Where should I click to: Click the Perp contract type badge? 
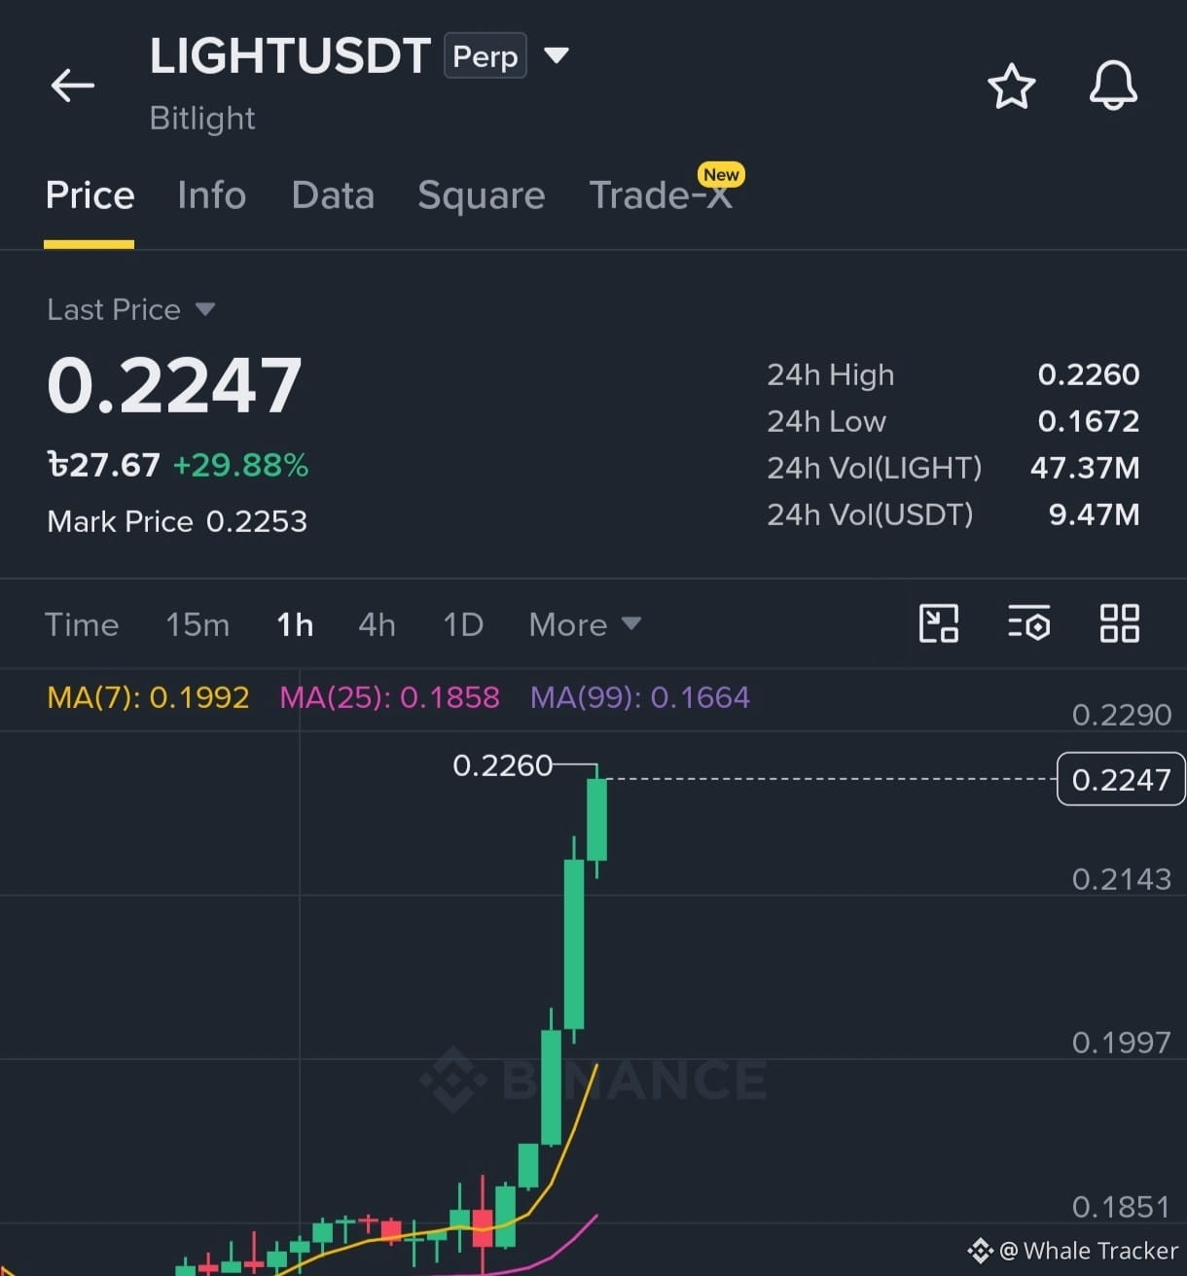pyautogui.click(x=485, y=55)
